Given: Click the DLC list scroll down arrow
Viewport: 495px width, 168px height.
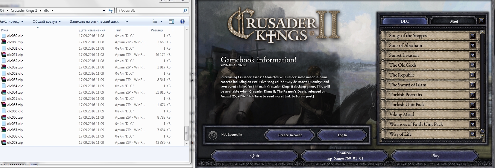Looking at the screenshot, I should 482,136.
